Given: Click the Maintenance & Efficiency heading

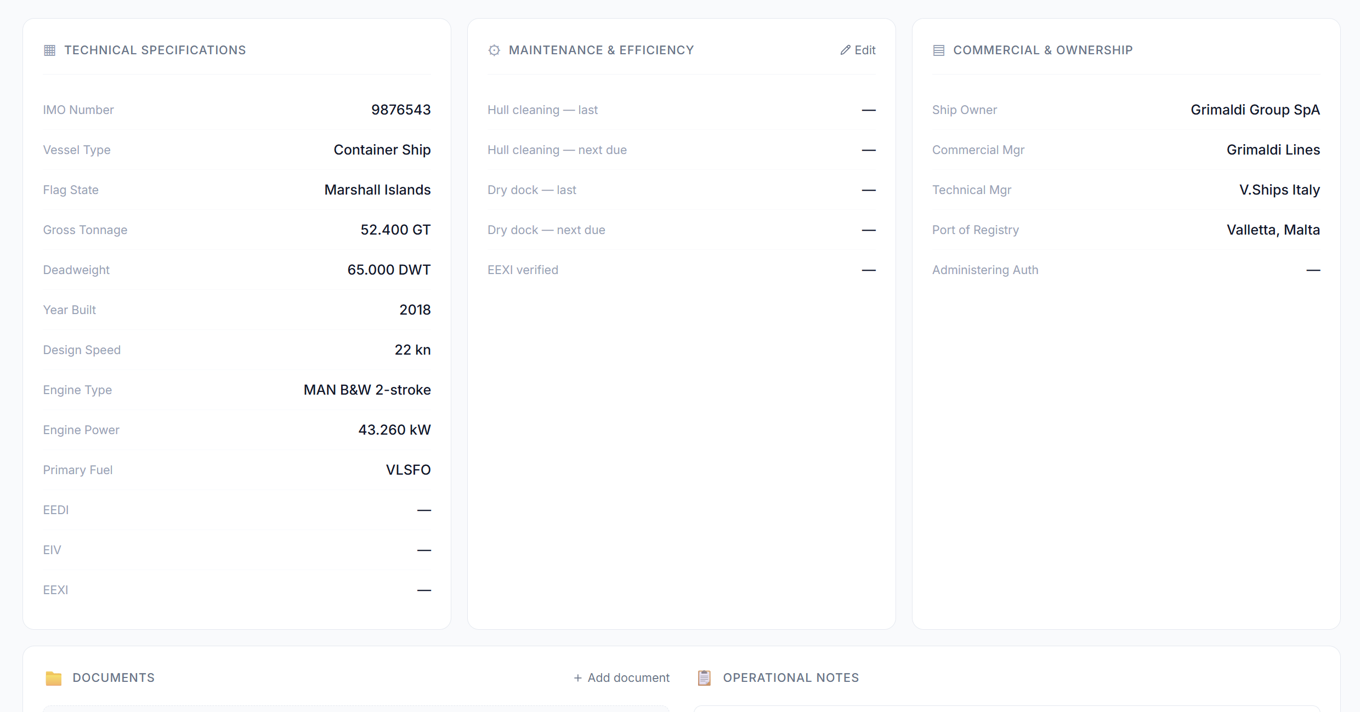Looking at the screenshot, I should tap(602, 50).
